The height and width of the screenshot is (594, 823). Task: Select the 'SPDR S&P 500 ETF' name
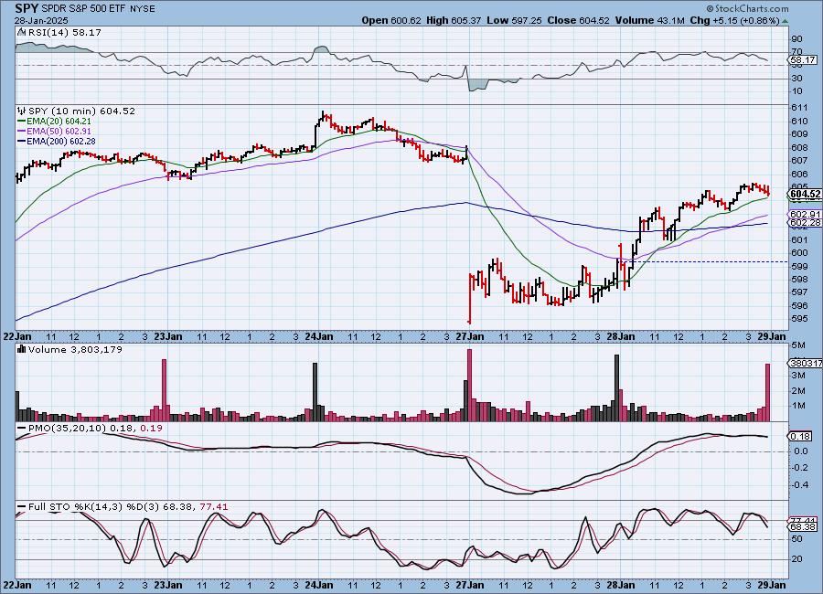coord(83,9)
